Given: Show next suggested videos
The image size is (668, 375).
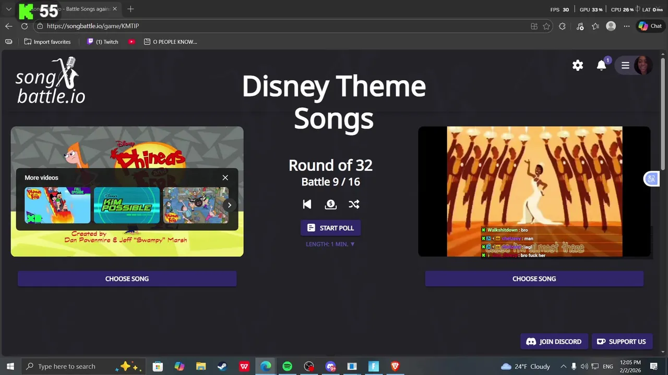Looking at the screenshot, I should click(x=230, y=205).
